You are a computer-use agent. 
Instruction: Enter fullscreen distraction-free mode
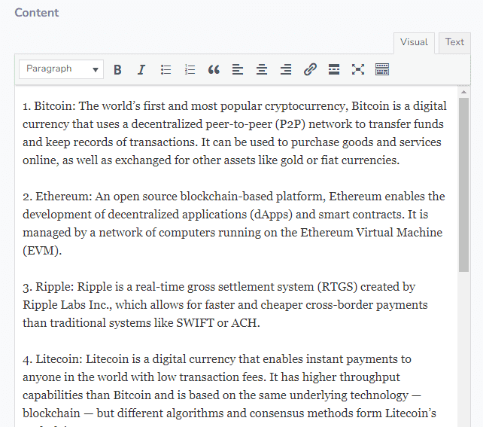click(x=358, y=69)
